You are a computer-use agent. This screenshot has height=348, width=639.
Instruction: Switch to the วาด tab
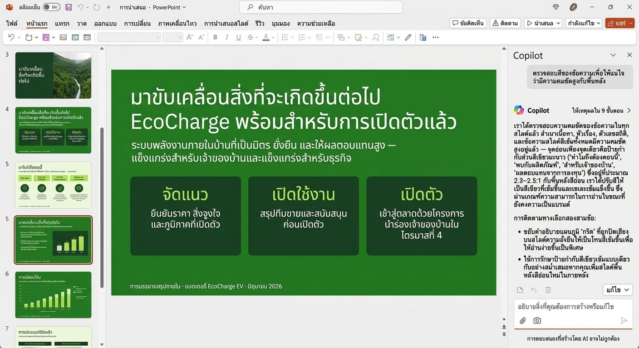(x=82, y=23)
